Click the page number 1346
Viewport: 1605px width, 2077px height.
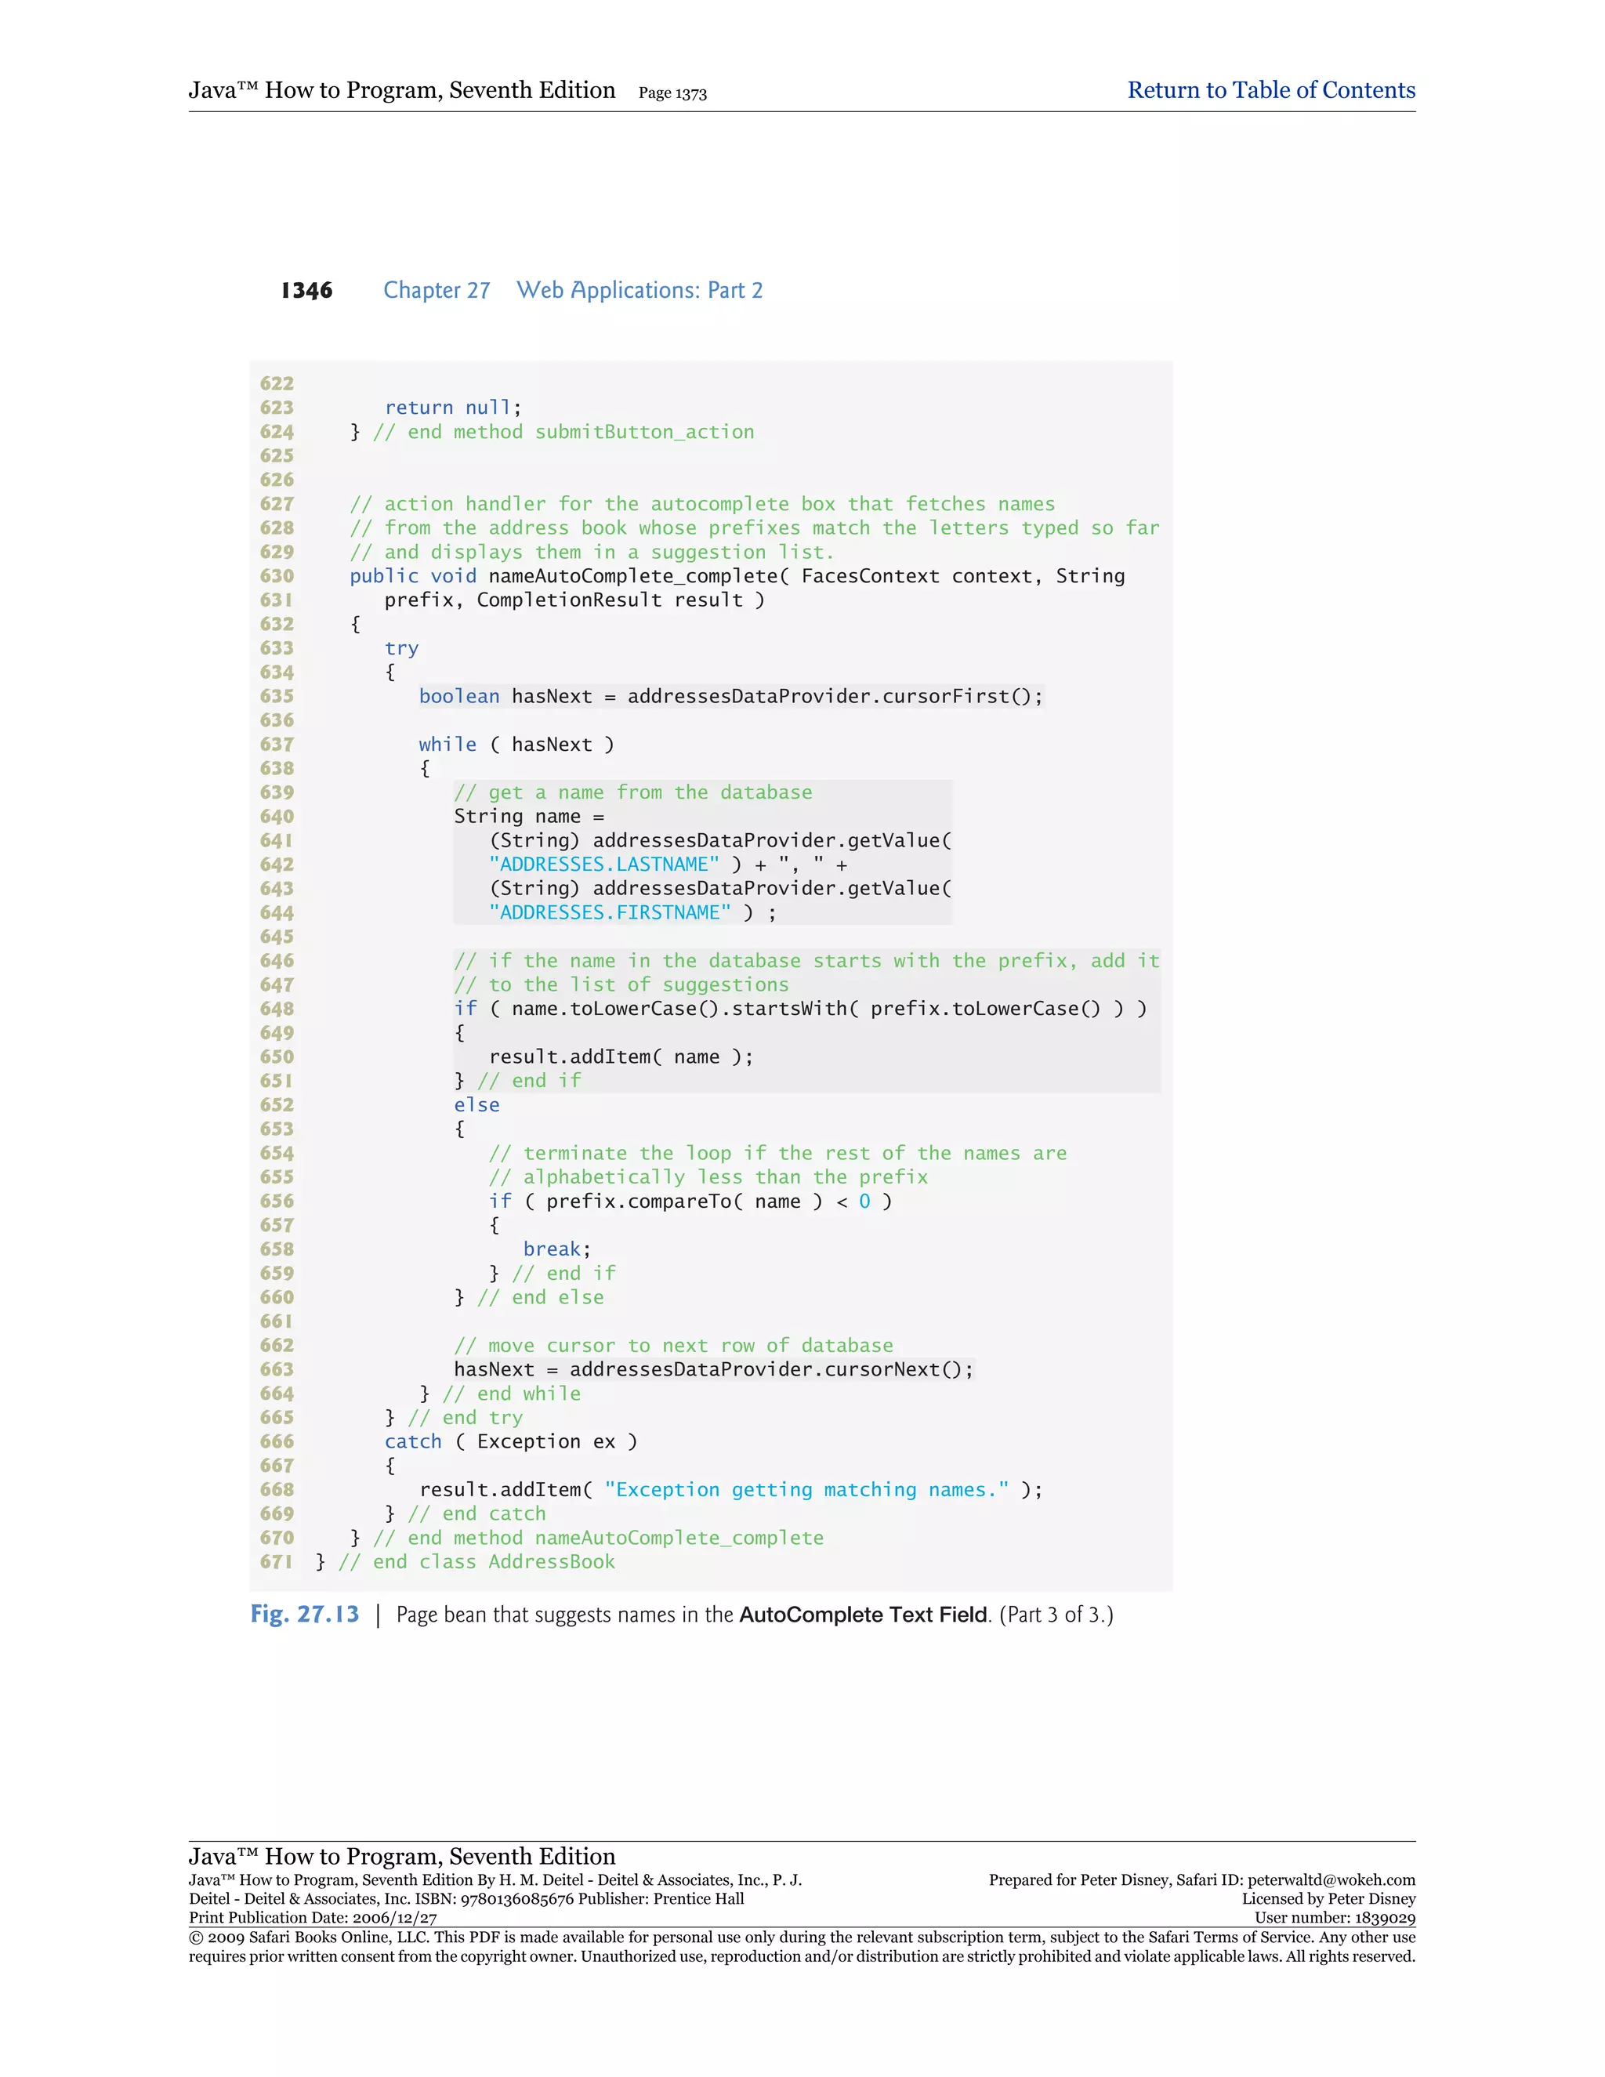(306, 291)
